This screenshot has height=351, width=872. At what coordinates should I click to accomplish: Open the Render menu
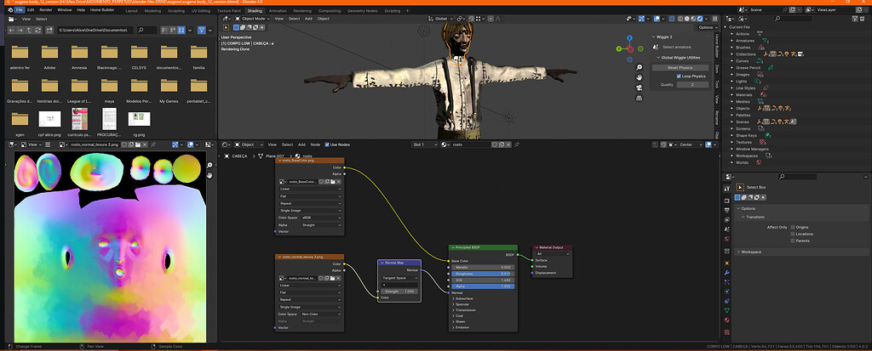pos(46,10)
